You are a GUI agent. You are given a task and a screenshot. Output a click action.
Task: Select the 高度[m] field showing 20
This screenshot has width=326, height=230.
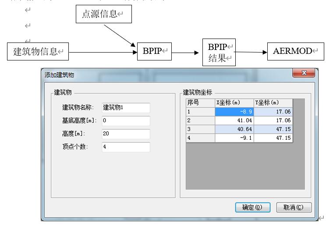point(126,134)
